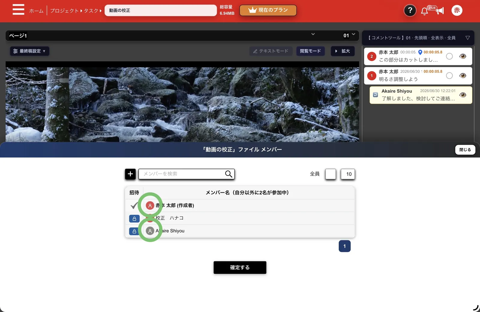480x312 pixels.
Task: Click the member search magnifier icon
Action: [228, 174]
